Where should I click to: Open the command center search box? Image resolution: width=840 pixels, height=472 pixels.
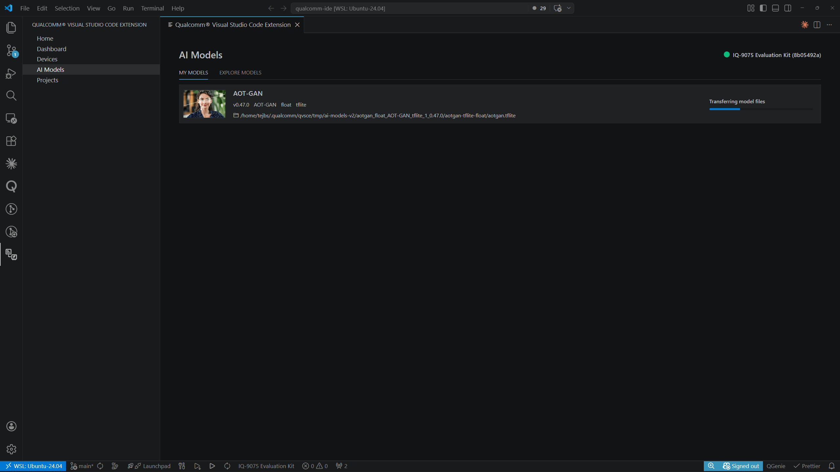pyautogui.click(x=410, y=8)
